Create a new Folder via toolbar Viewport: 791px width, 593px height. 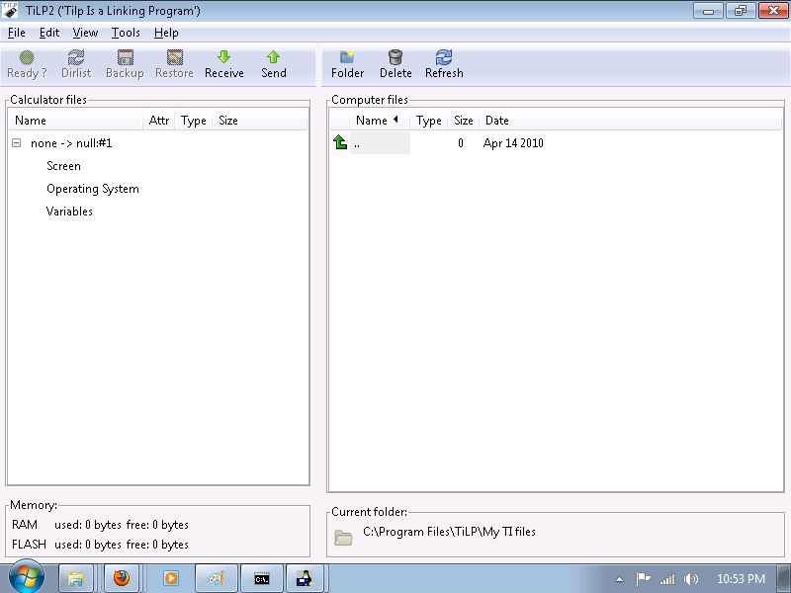coord(347,58)
